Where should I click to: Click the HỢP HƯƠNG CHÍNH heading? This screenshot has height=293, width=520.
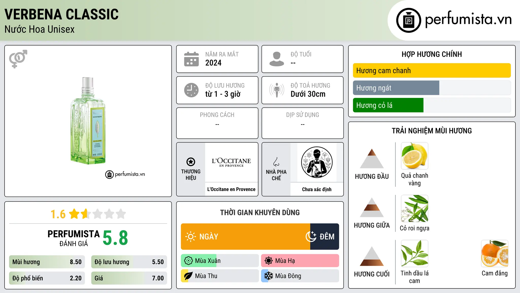tap(432, 54)
